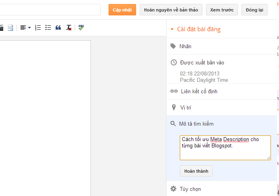Image resolution: width=279 pixels, height=196 pixels.
Task: Apply blockquote formatting
Action: pos(58,28)
